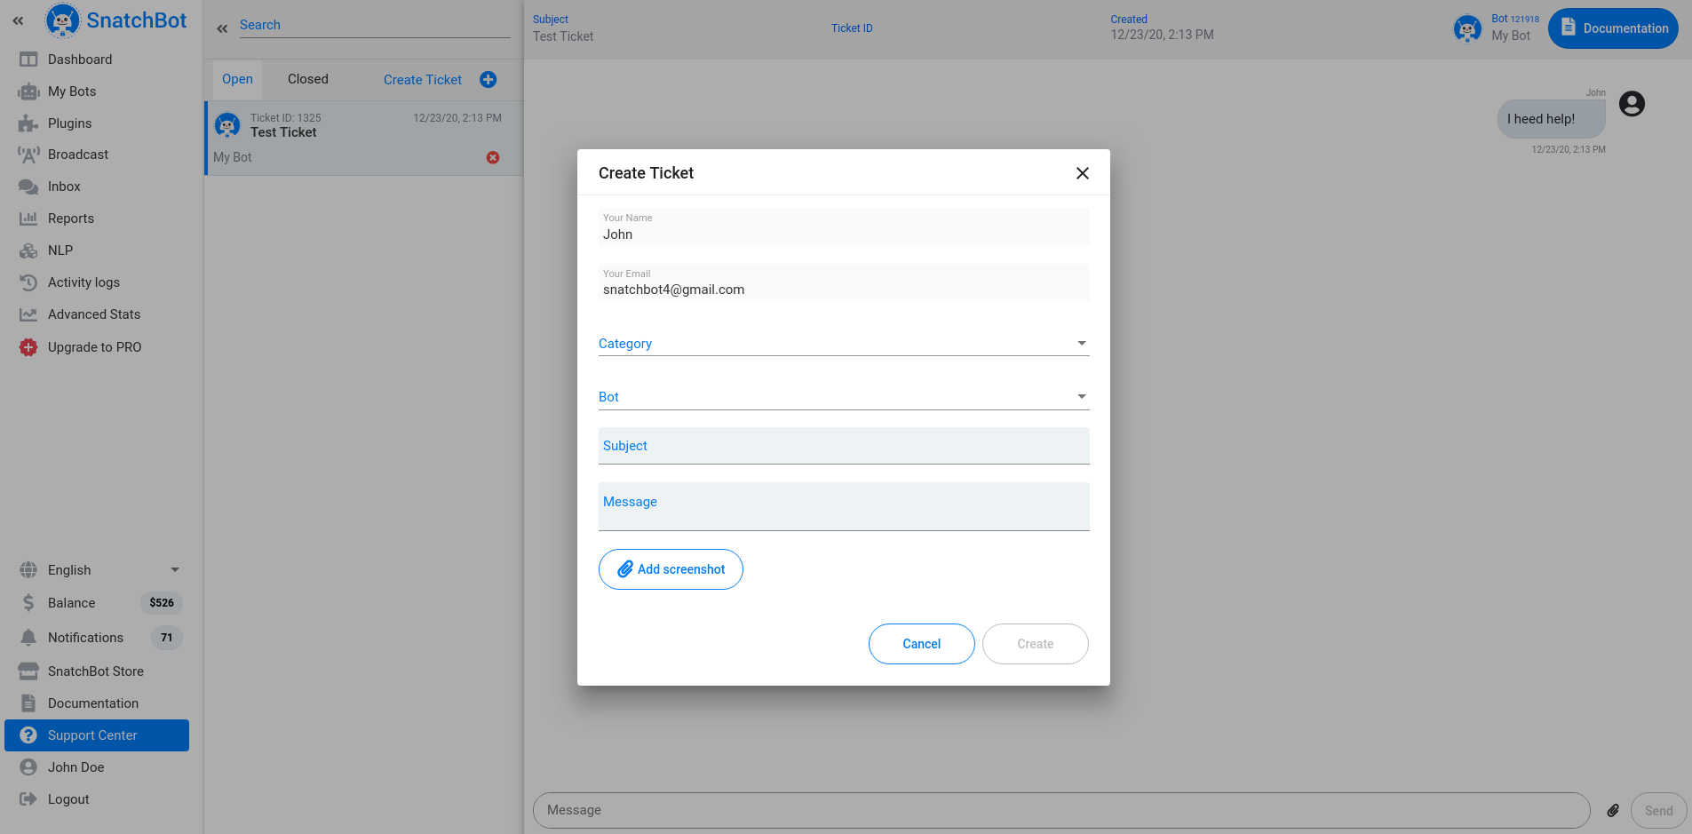This screenshot has height=834, width=1692.
Task: Click the Balance dollar icon
Action: [x=28, y=603]
